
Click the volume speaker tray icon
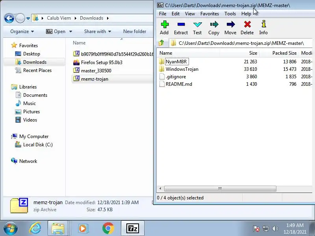[x=275, y=229]
